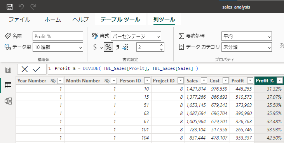Click the sigma 要約処理 icon
Viewport: 284px width, 143px height.
pos(181,36)
